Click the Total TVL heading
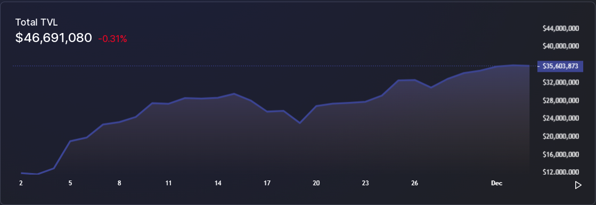This screenshot has width=596, height=205. pyautogui.click(x=37, y=22)
